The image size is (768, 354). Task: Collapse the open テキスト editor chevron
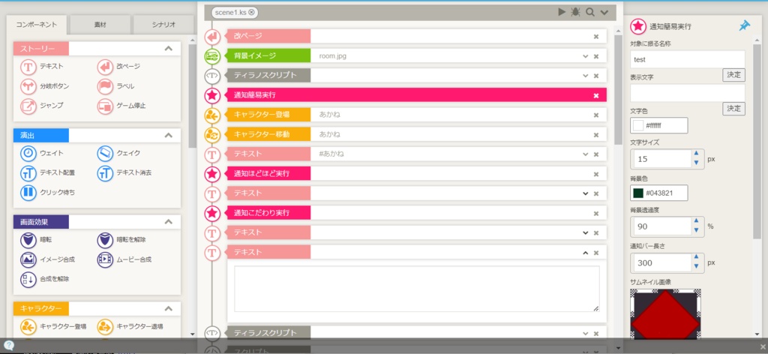click(x=585, y=253)
